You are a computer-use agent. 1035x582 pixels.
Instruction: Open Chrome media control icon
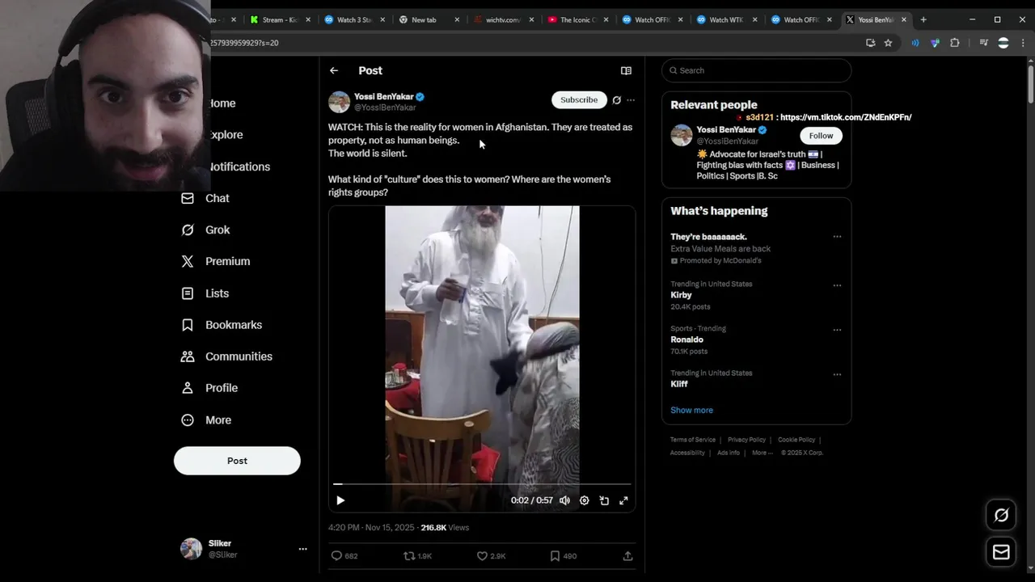click(984, 43)
